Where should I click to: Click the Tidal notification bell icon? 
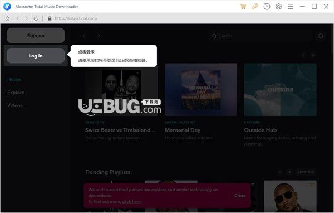[x=321, y=36]
